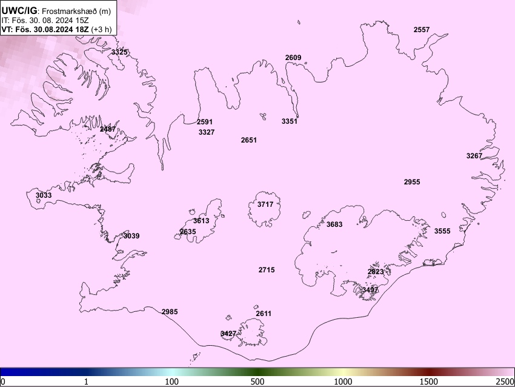Click the value 3033 on Snæfellsnes
Screen dimensions: 515x387
[x=44, y=195]
